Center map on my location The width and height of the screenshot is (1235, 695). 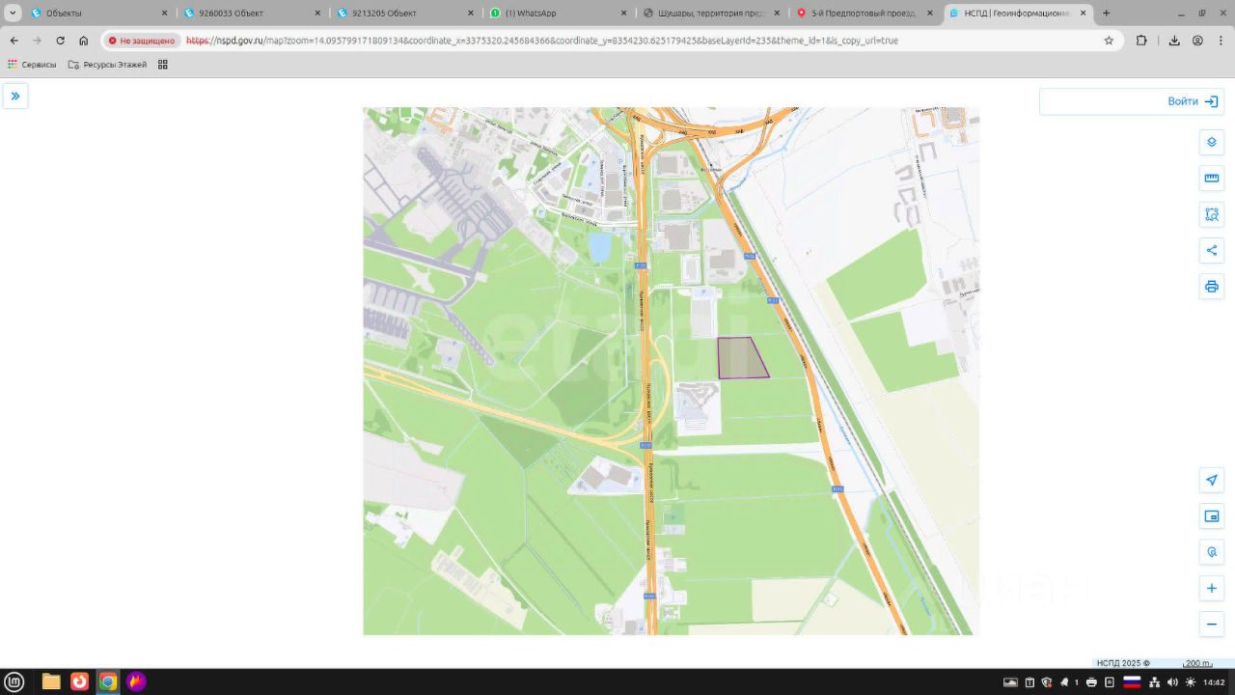[1211, 481]
